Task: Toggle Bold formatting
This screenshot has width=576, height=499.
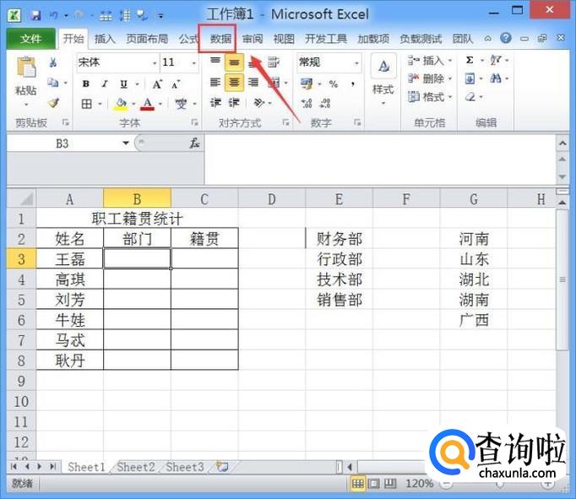Action: pos(86,84)
